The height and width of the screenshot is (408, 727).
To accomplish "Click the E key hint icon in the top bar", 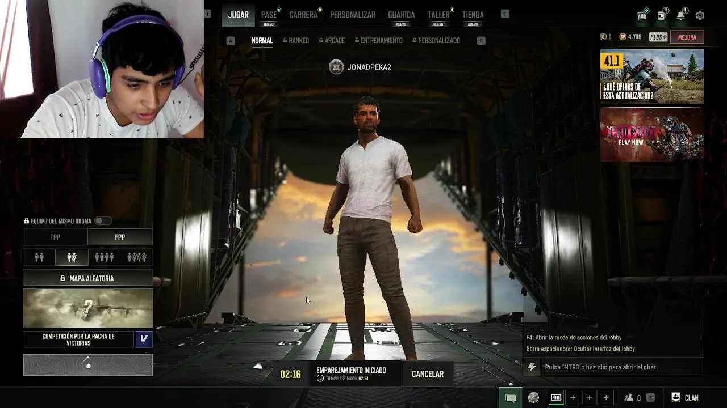I will pos(505,14).
